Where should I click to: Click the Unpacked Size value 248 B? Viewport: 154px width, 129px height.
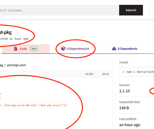[x=124, y=108]
